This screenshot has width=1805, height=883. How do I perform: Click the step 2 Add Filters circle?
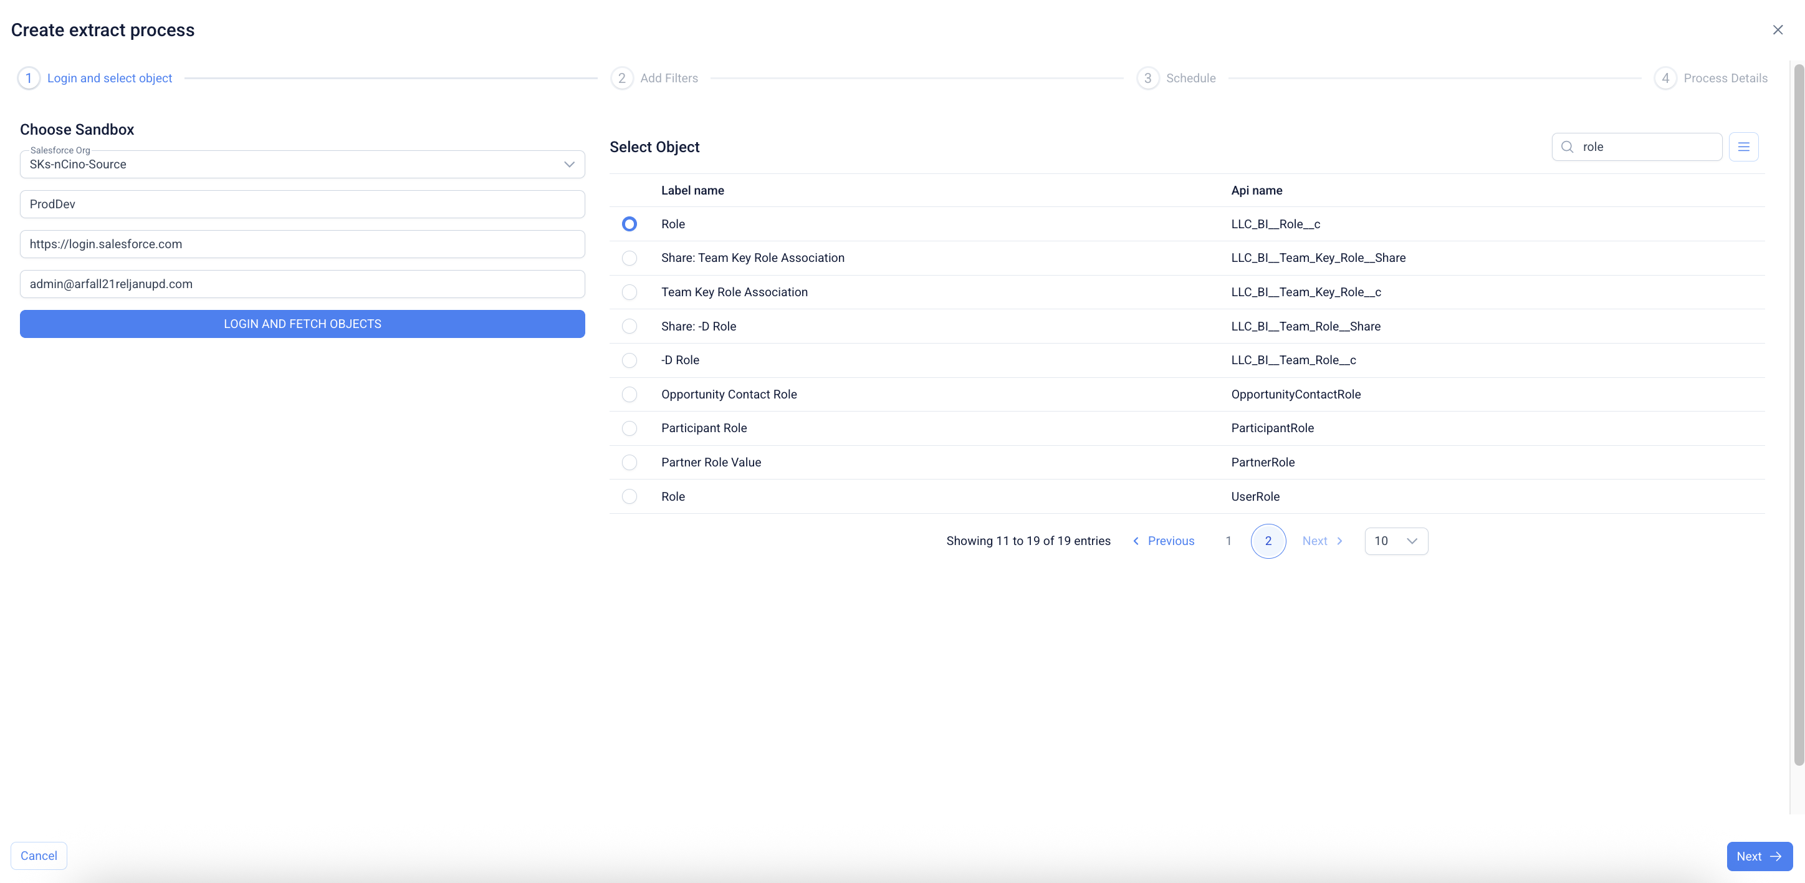click(621, 78)
